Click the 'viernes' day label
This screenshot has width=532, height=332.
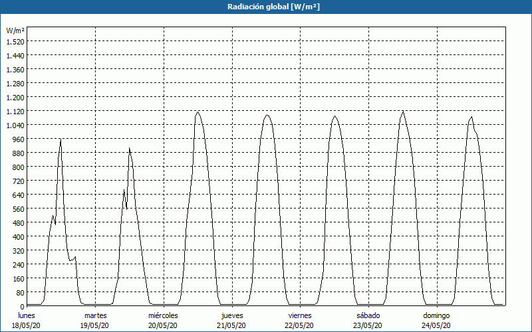tap(300, 315)
